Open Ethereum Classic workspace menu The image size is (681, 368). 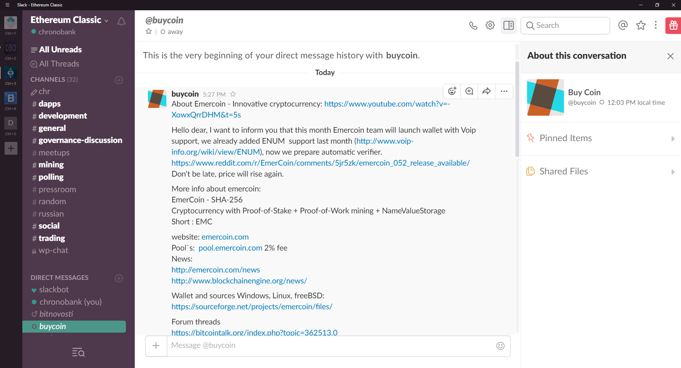70,20
